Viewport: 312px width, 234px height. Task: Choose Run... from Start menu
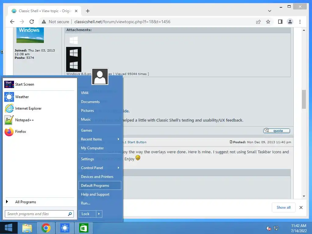coord(86,203)
